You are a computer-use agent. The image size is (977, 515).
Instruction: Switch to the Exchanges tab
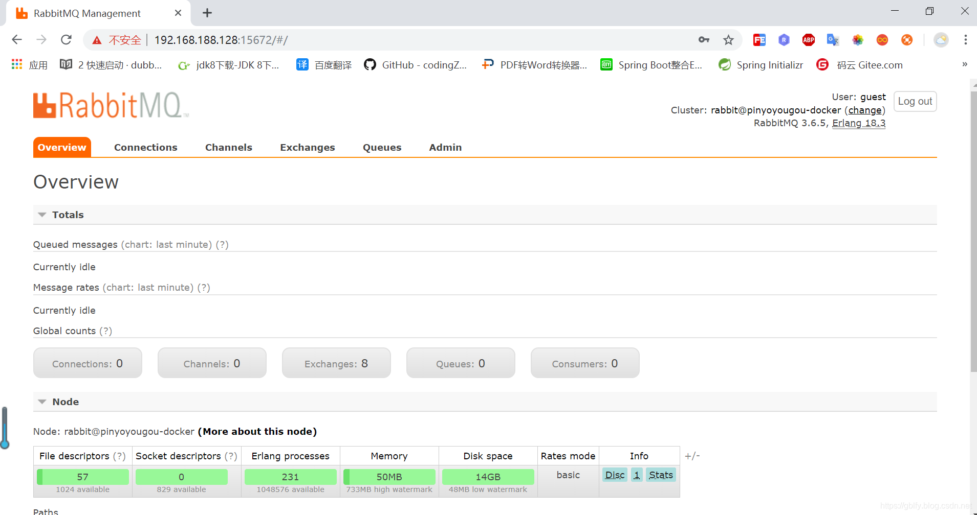(308, 147)
